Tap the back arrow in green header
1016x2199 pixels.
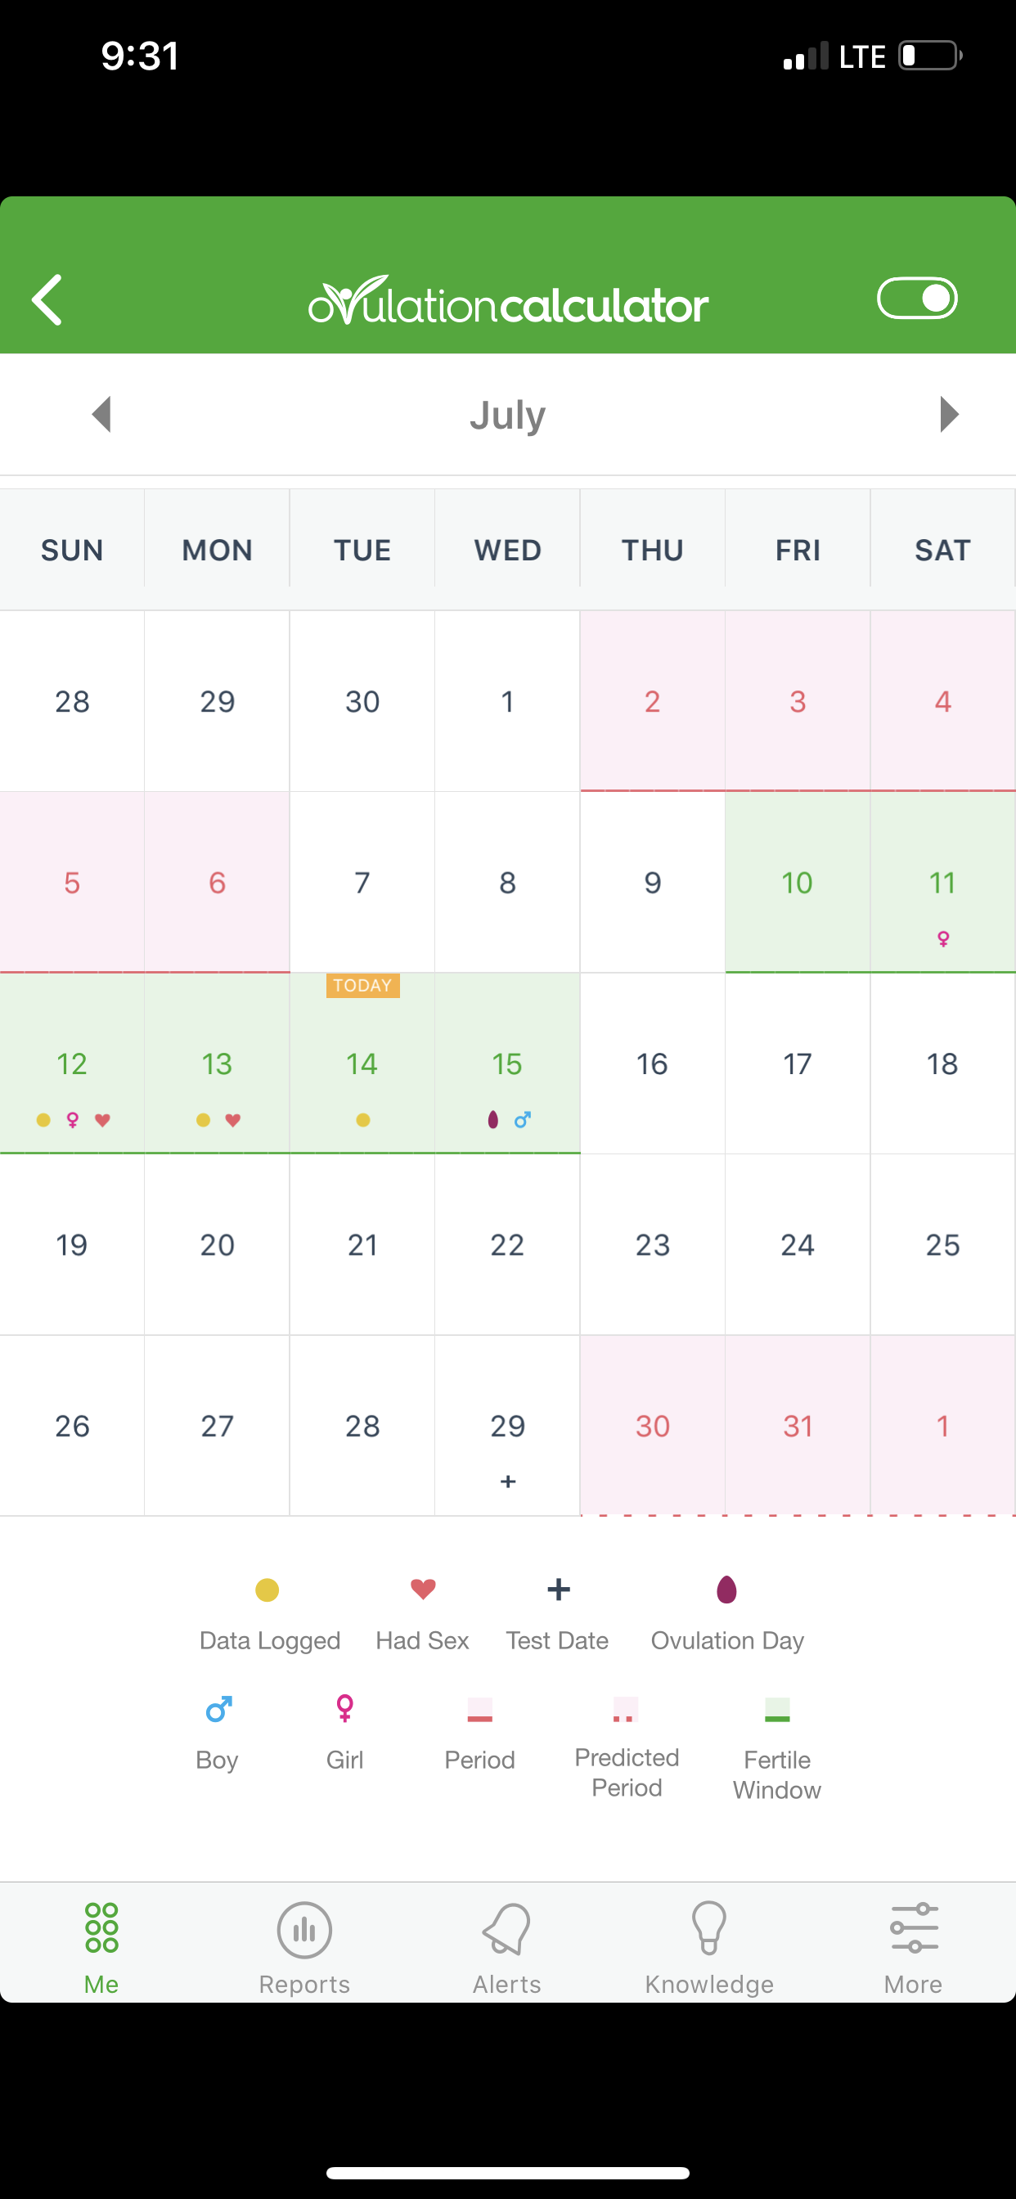pyautogui.click(x=47, y=299)
